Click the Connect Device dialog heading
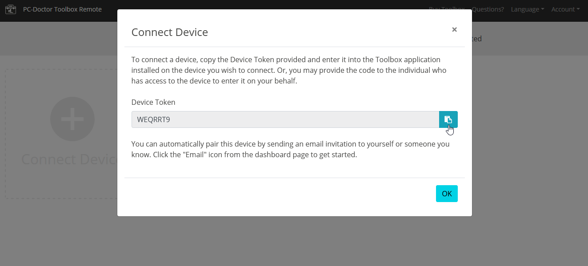Image resolution: width=588 pixels, height=266 pixels. [x=170, y=32]
